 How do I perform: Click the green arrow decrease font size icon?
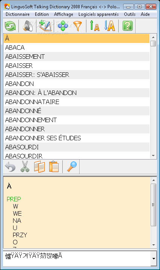coord(95,26)
